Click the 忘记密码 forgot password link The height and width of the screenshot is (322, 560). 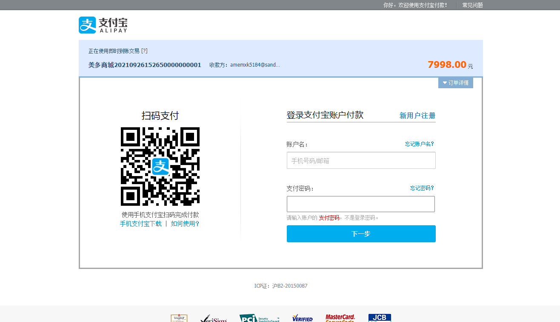[x=422, y=188]
